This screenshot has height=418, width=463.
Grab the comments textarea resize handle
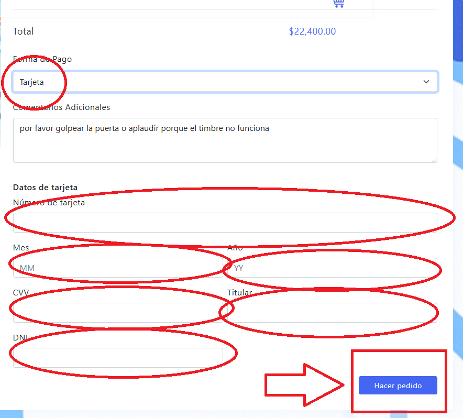(434, 159)
